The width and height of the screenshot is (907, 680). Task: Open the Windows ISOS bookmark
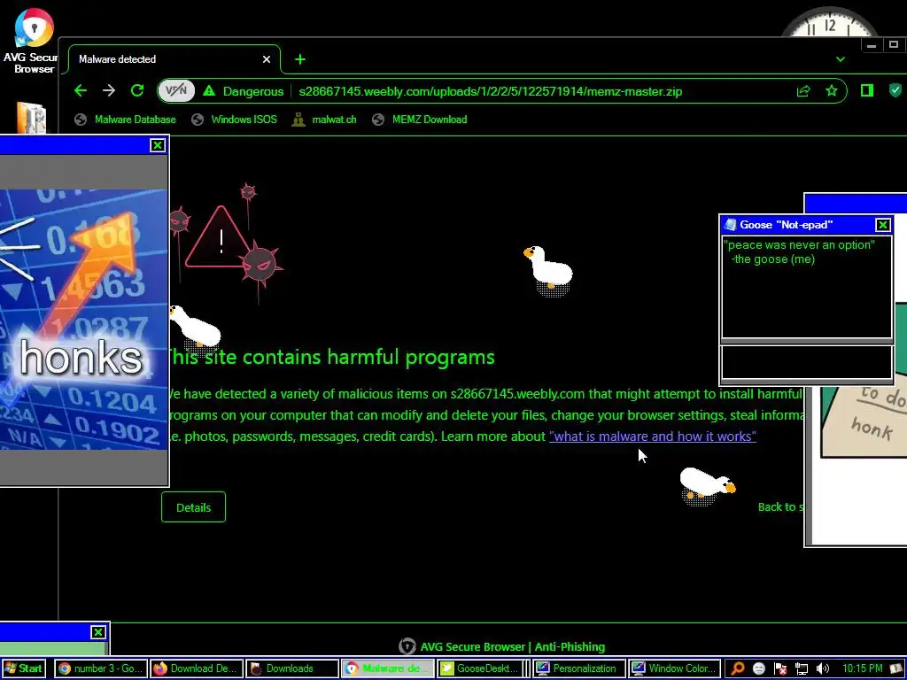[234, 120]
